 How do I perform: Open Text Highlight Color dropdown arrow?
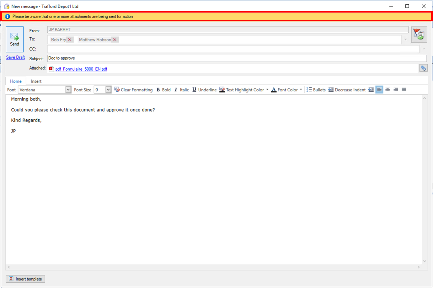pyautogui.click(x=267, y=90)
